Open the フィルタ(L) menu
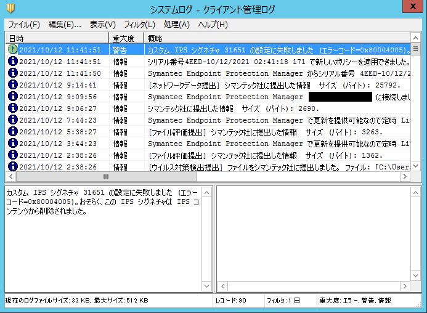 (139, 25)
